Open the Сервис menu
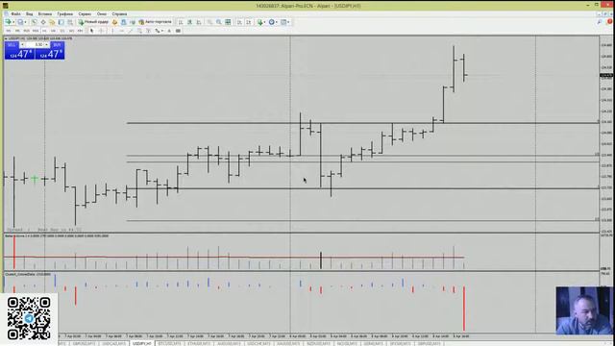 click(85, 13)
